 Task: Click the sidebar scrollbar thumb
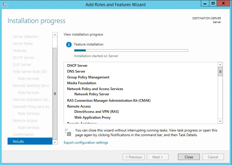pos(55,93)
